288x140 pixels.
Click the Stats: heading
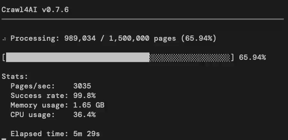click(x=15, y=76)
